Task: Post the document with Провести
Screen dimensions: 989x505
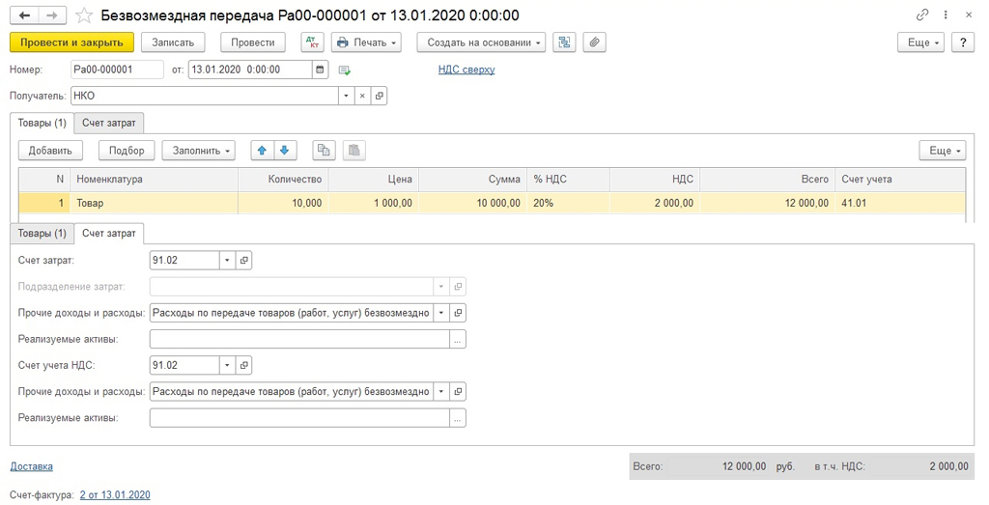Action: click(252, 42)
